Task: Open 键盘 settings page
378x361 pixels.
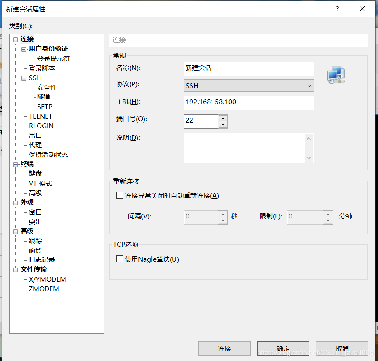Action: [35, 174]
